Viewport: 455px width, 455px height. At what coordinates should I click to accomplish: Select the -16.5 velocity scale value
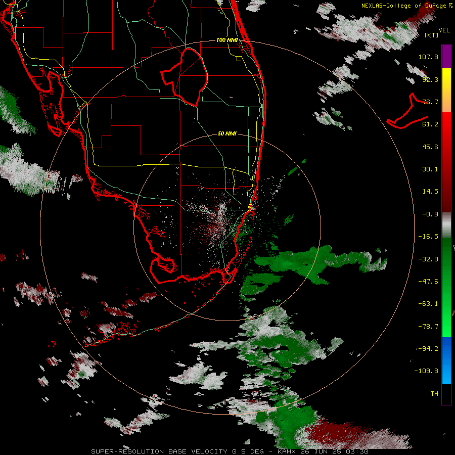[x=428, y=237]
